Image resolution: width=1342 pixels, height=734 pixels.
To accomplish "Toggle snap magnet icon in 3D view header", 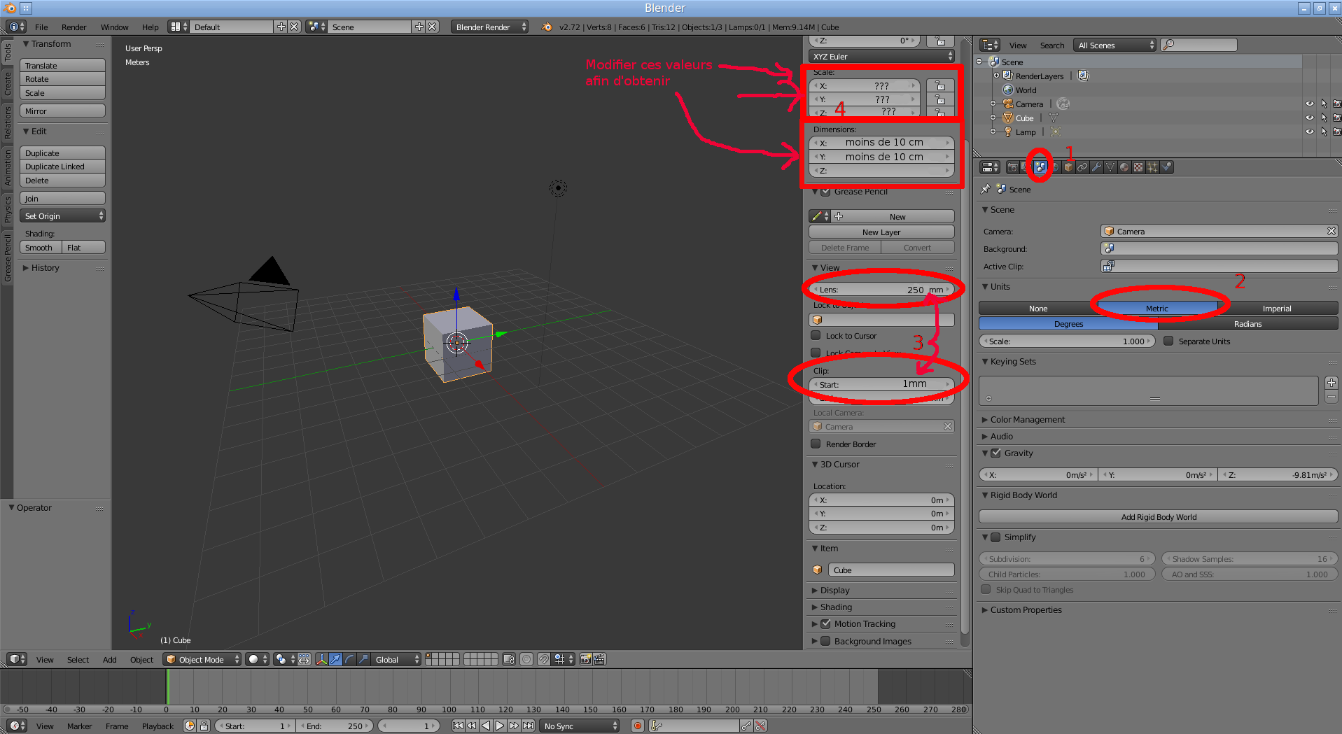I will click(543, 659).
